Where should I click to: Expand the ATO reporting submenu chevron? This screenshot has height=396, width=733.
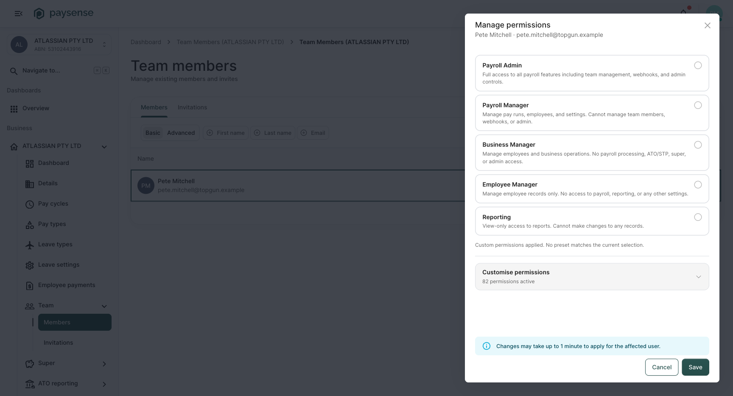[x=104, y=384]
